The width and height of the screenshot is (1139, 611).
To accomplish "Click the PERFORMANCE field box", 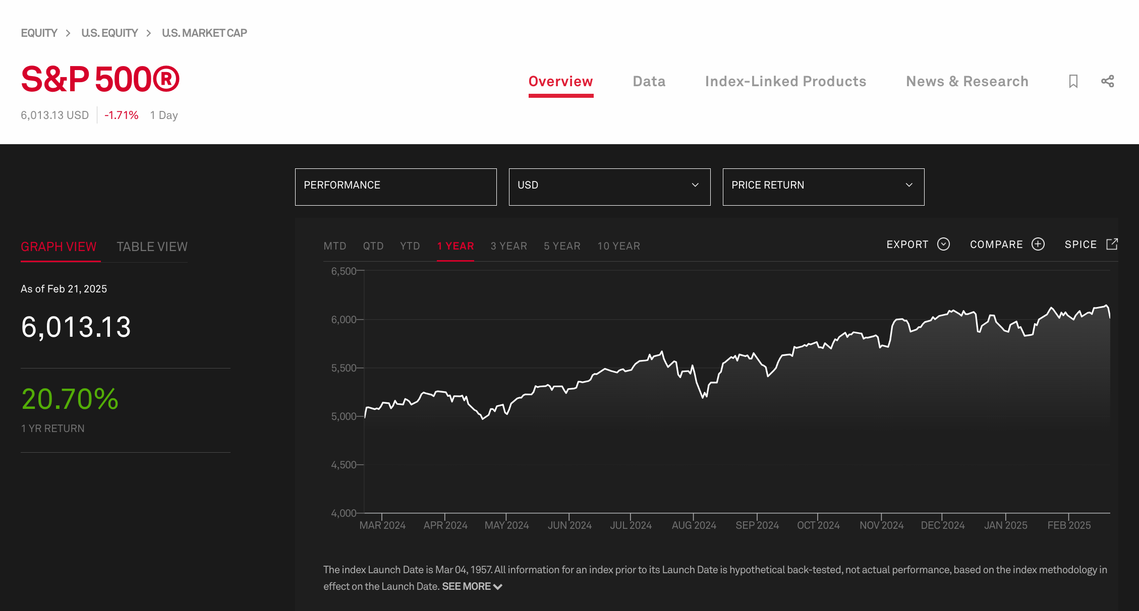I will coord(395,187).
